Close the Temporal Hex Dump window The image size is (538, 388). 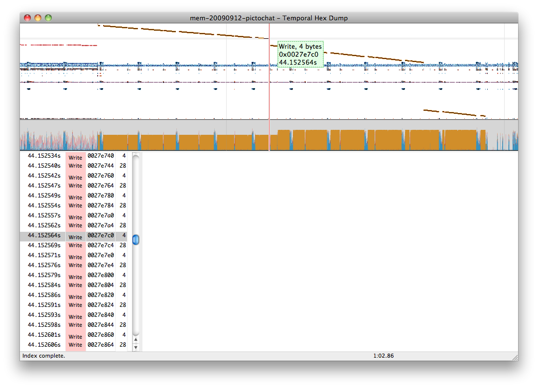click(27, 18)
